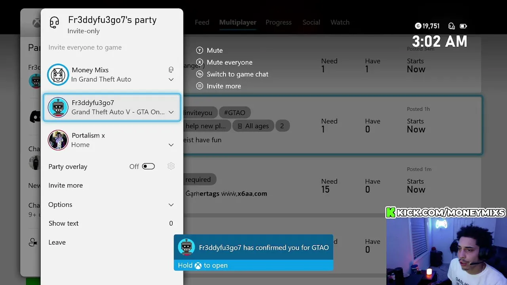Click robot avatar in confirmation notification
The height and width of the screenshot is (285, 507).
click(x=186, y=247)
